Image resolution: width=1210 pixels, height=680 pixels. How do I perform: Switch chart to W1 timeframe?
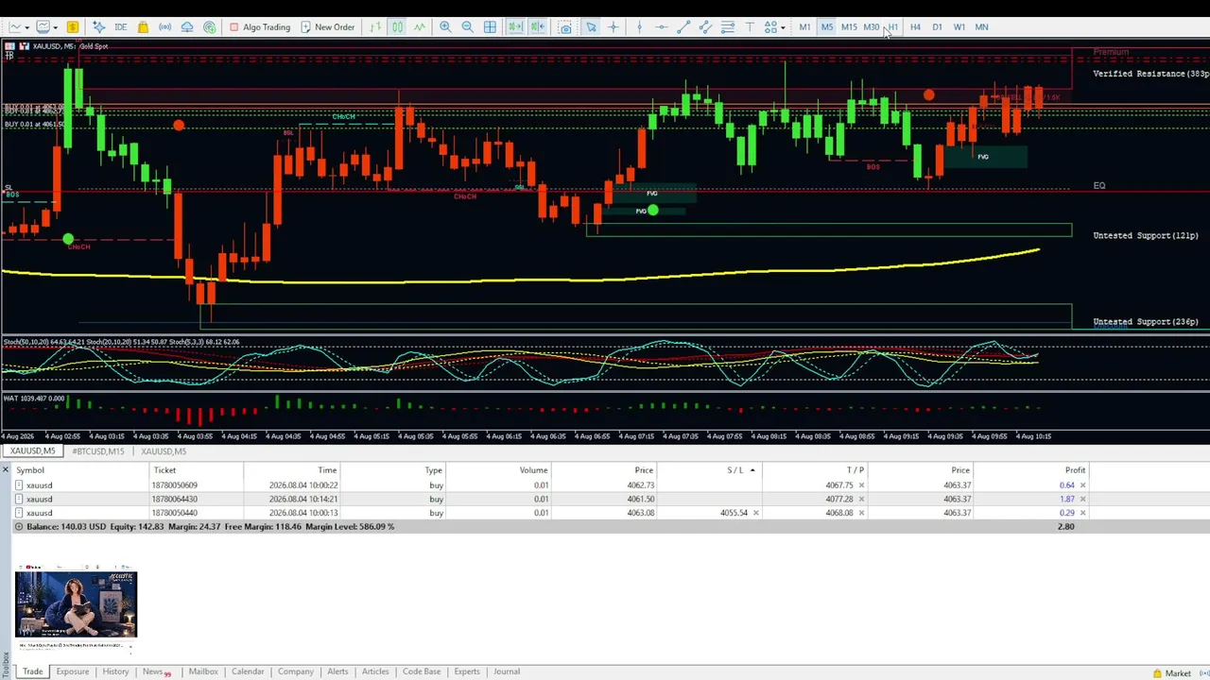(959, 27)
